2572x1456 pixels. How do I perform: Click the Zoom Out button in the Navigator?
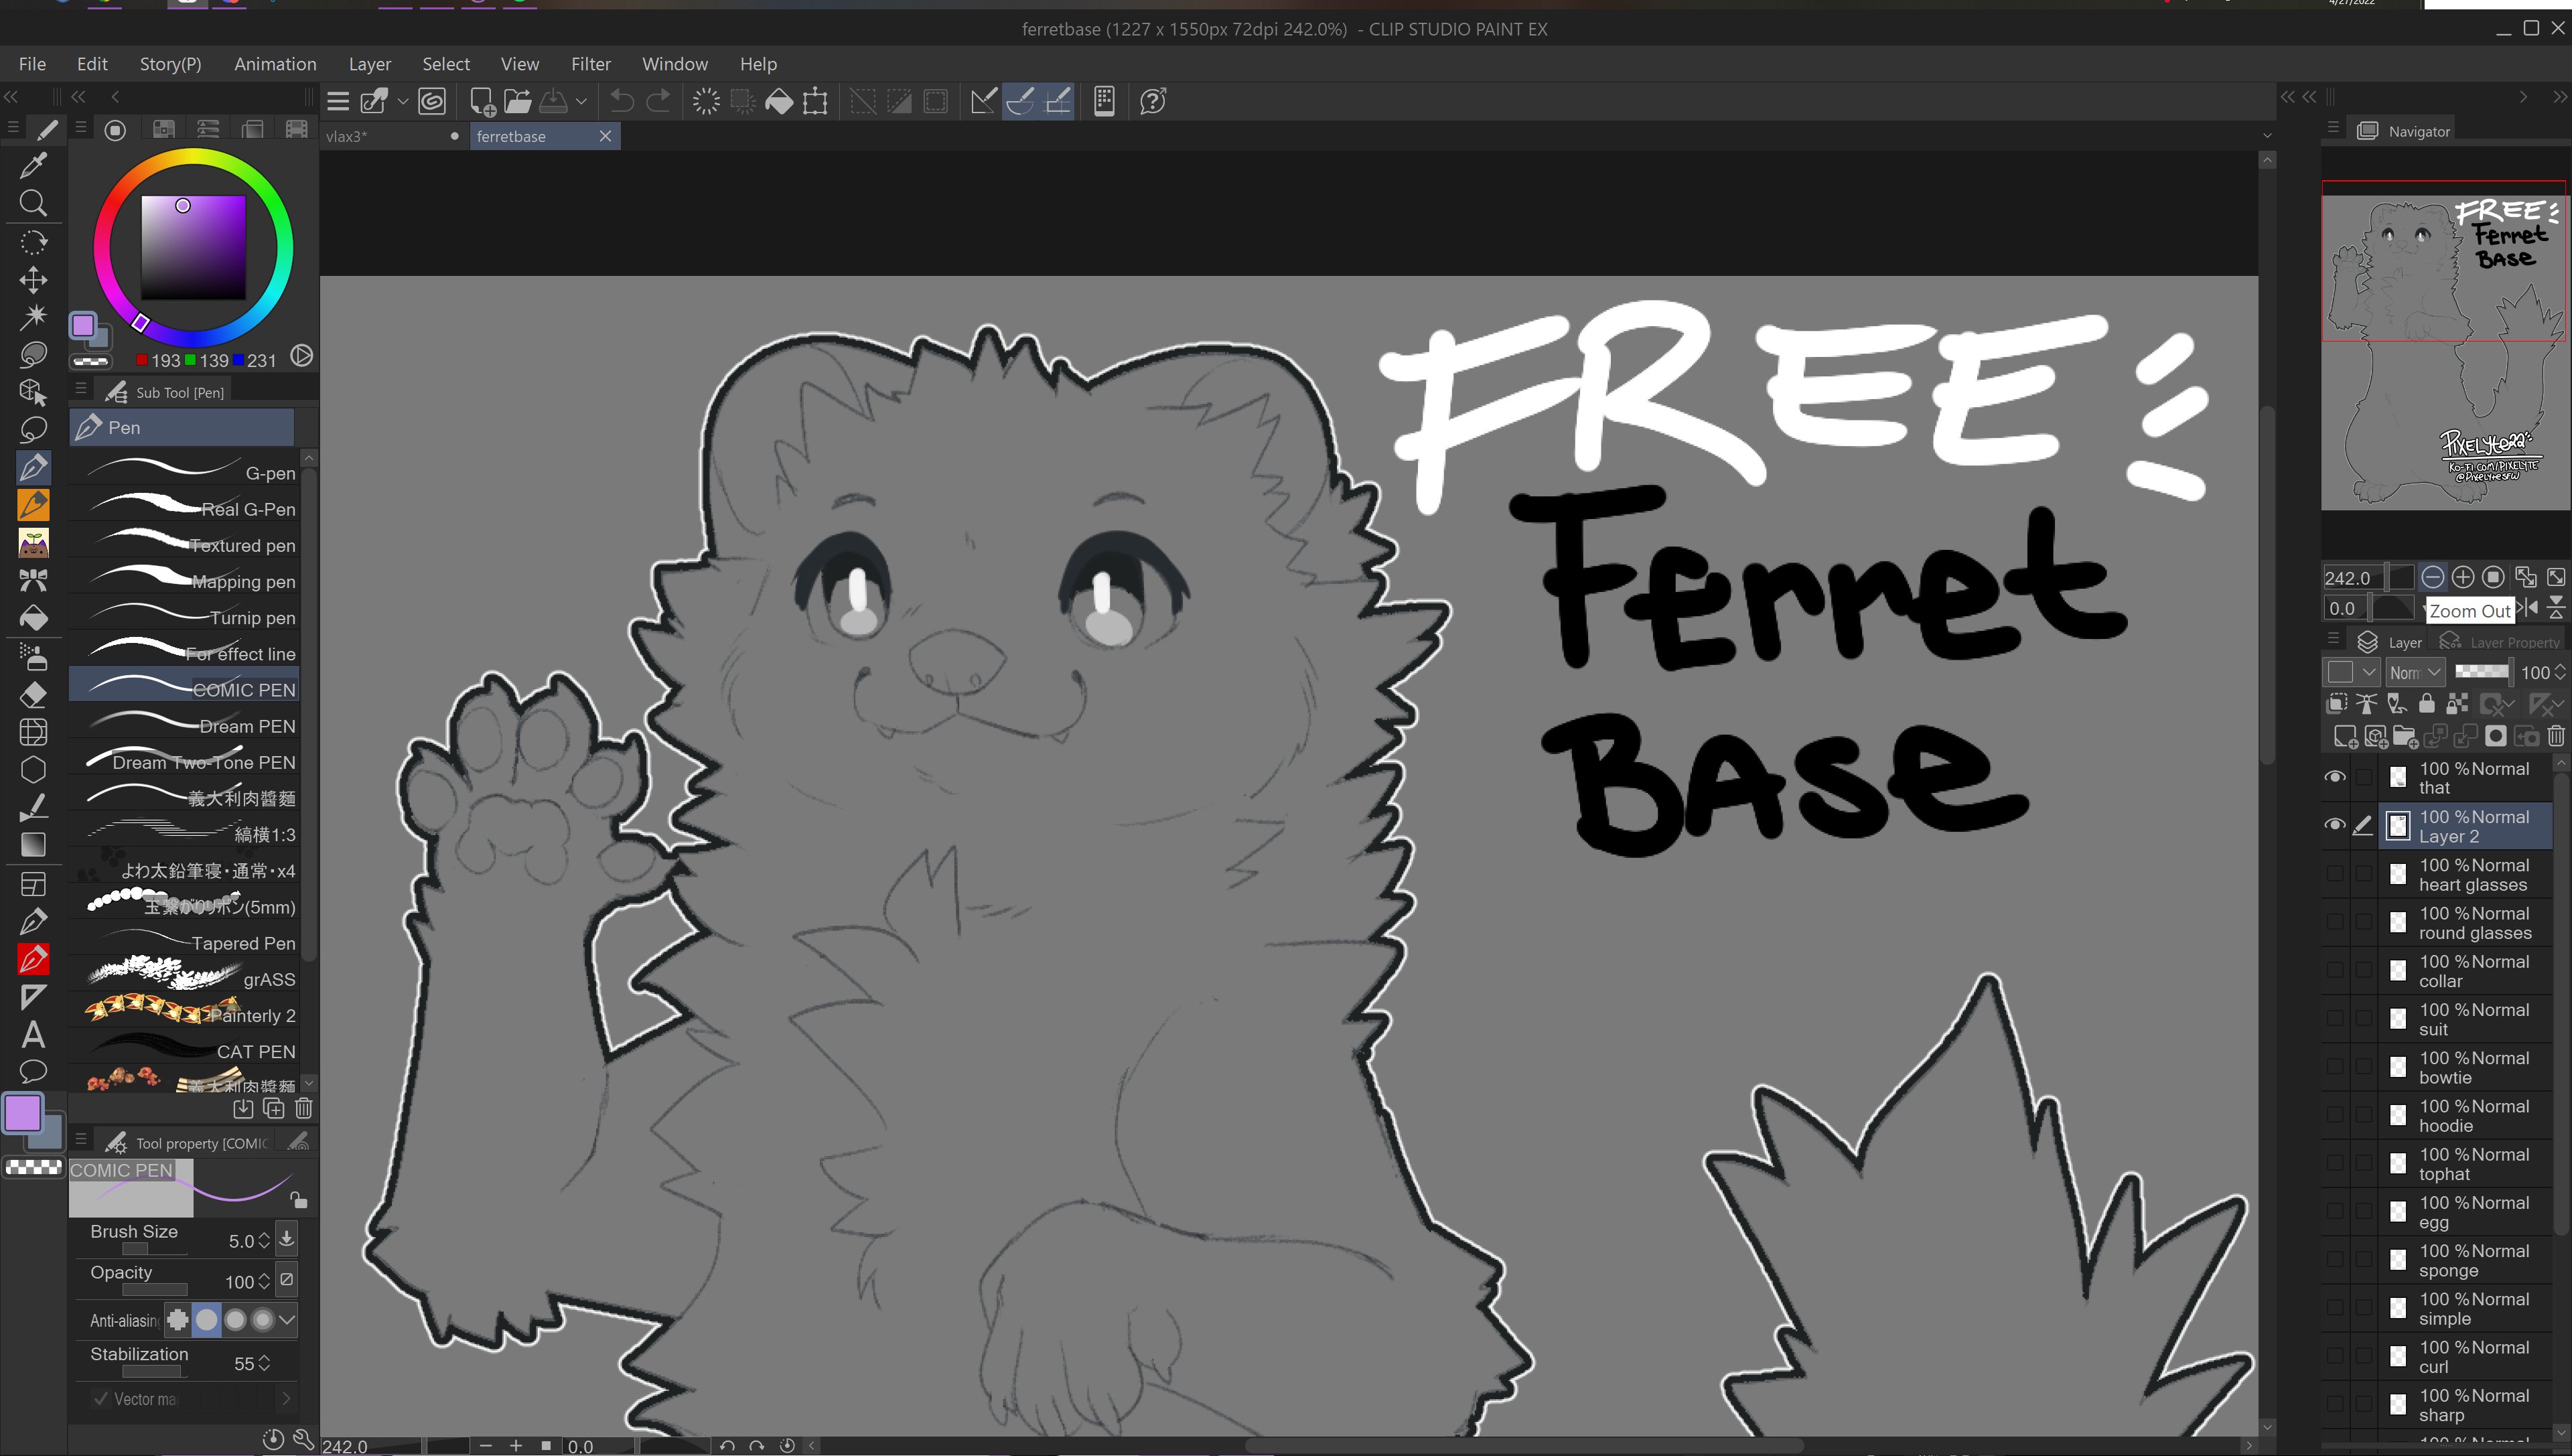coord(2432,577)
